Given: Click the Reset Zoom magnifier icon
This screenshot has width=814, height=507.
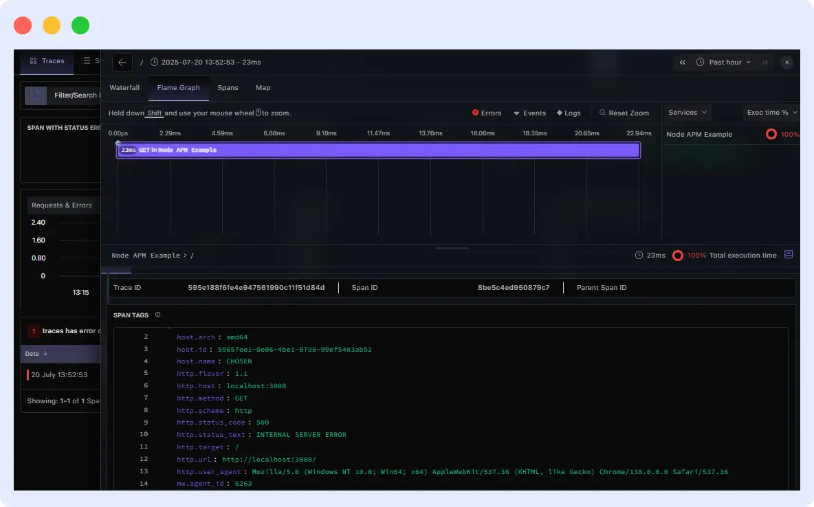Looking at the screenshot, I should [602, 113].
